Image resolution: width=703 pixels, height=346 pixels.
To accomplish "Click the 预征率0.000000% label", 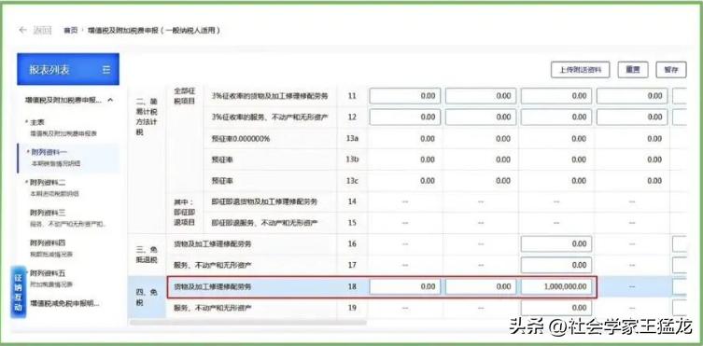I will (x=240, y=139).
